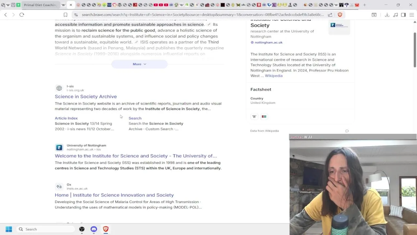The width and height of the screenshot is (417, 235).
Task: Open the Article Index sublink
Action: pos(66,118)
